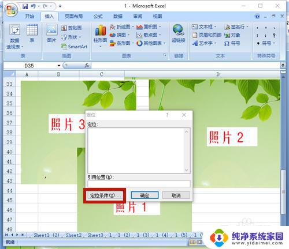Expand the Name Box dropdown arrow

pyautogui.click(x=59, y=66)
